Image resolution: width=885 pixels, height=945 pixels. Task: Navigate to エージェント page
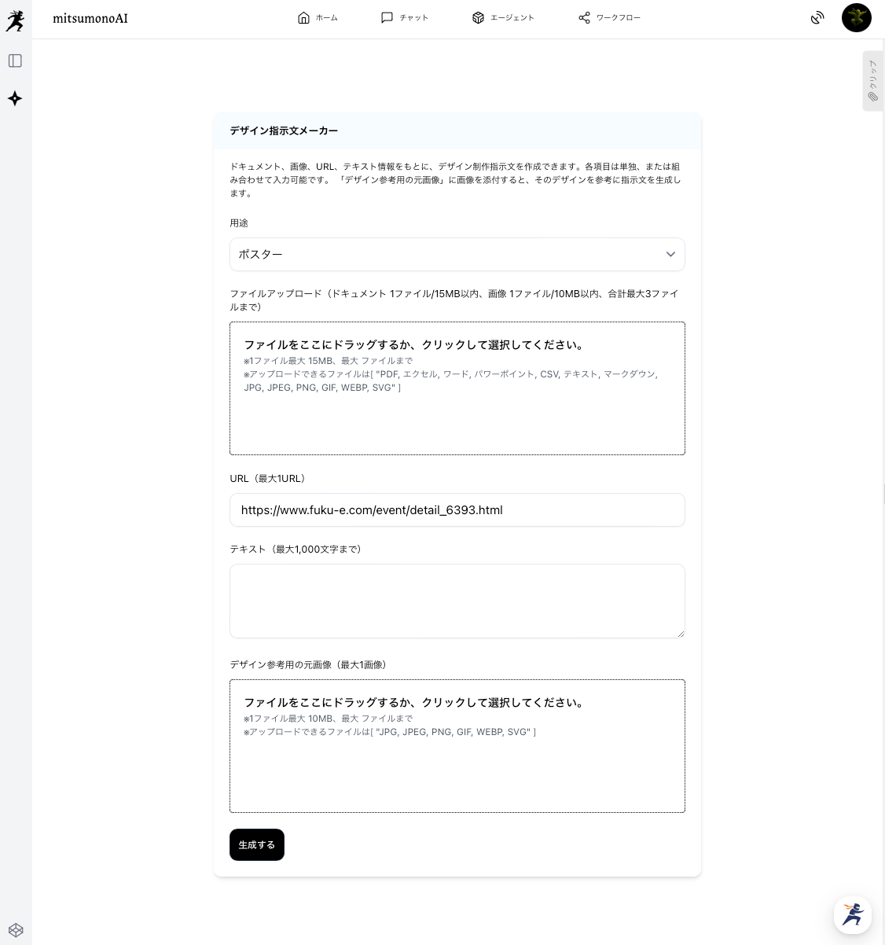click(x=503, y=18)
